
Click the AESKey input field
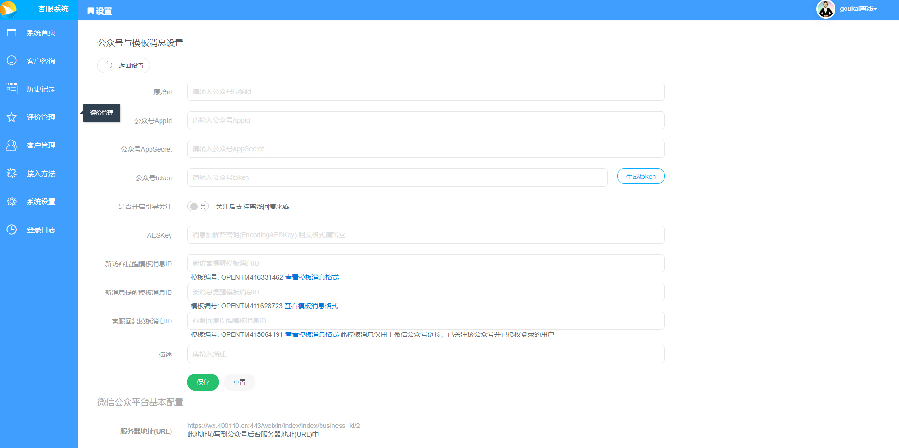(x=426, y=235)
